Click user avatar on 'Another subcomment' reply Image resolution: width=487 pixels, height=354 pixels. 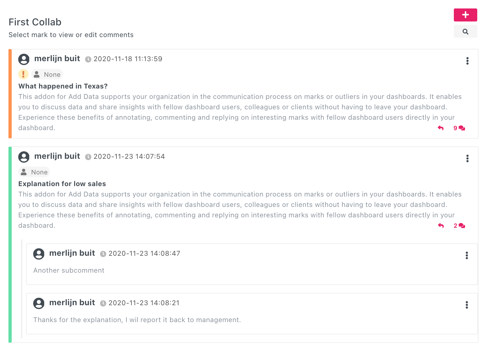(39, 254)
